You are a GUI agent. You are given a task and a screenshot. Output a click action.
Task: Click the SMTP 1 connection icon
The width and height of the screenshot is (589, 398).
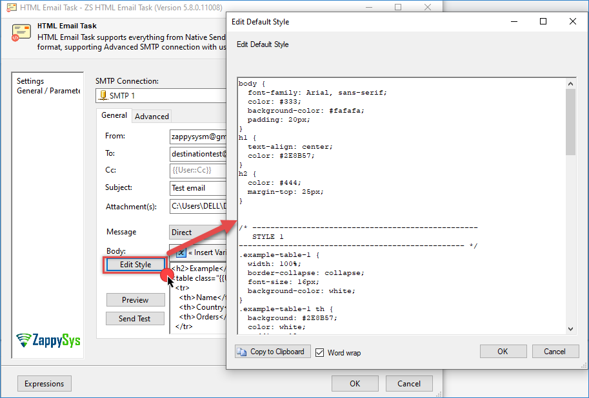[103, 96]
